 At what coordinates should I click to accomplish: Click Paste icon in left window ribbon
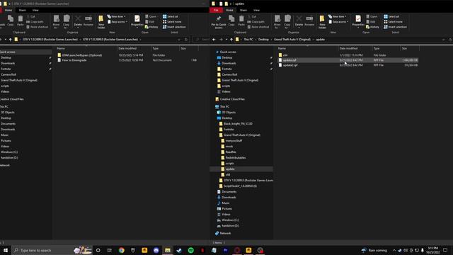[21, 21]
